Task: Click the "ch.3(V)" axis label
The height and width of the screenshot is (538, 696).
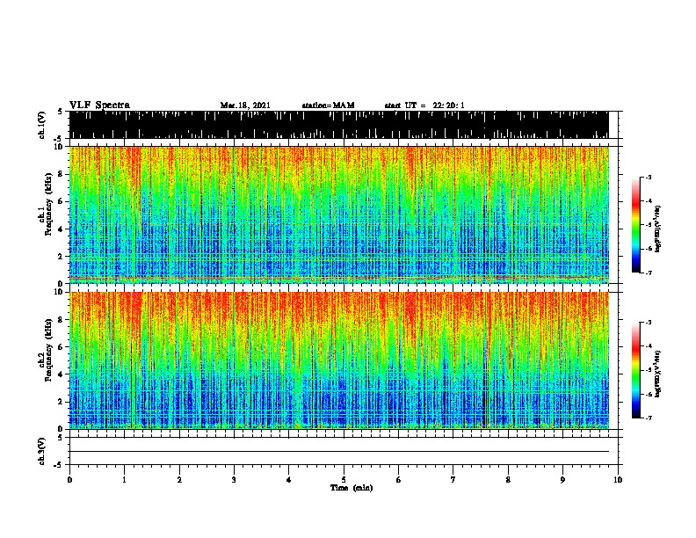Action: (x=42, y=451)
